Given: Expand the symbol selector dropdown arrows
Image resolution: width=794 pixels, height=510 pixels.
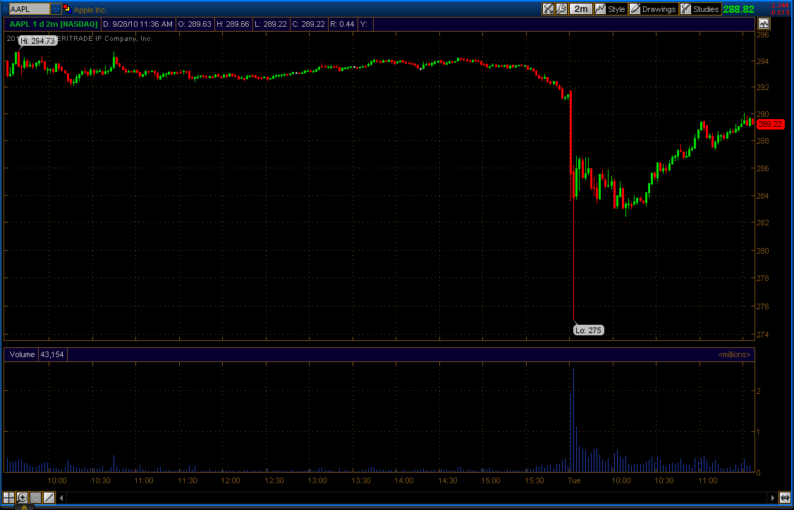Looking at the screenshot, I should (56, 8).
